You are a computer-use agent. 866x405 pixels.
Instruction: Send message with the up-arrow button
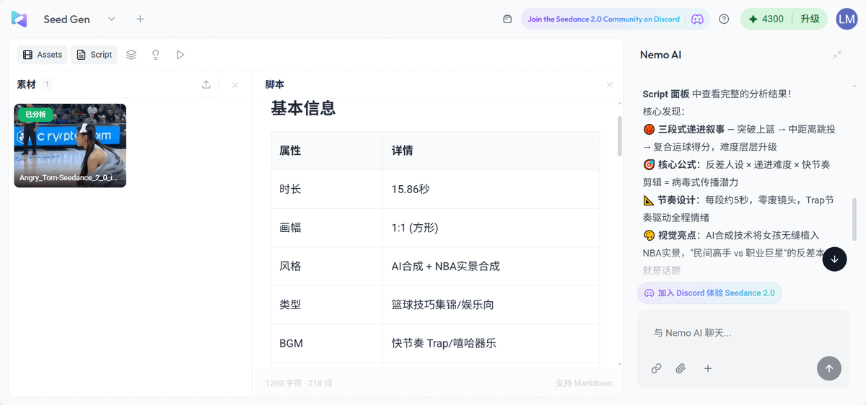(x=829, y=368)
